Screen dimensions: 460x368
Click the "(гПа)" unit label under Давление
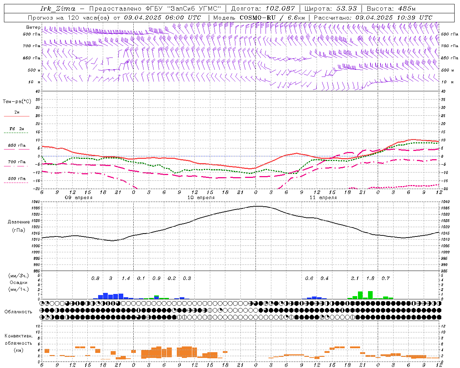19,230
